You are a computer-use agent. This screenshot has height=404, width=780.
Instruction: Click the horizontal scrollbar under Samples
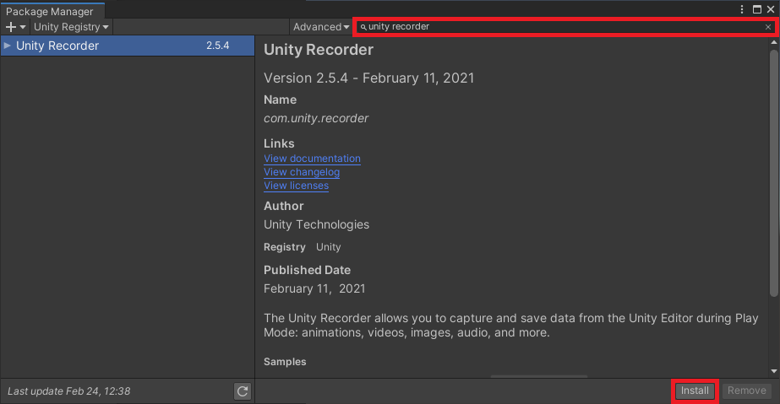tap(539, 376)
